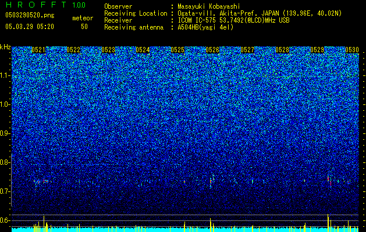Click the 1.0 frequency axis label
The width and height of the screenshot is (366, 232).
4,105
